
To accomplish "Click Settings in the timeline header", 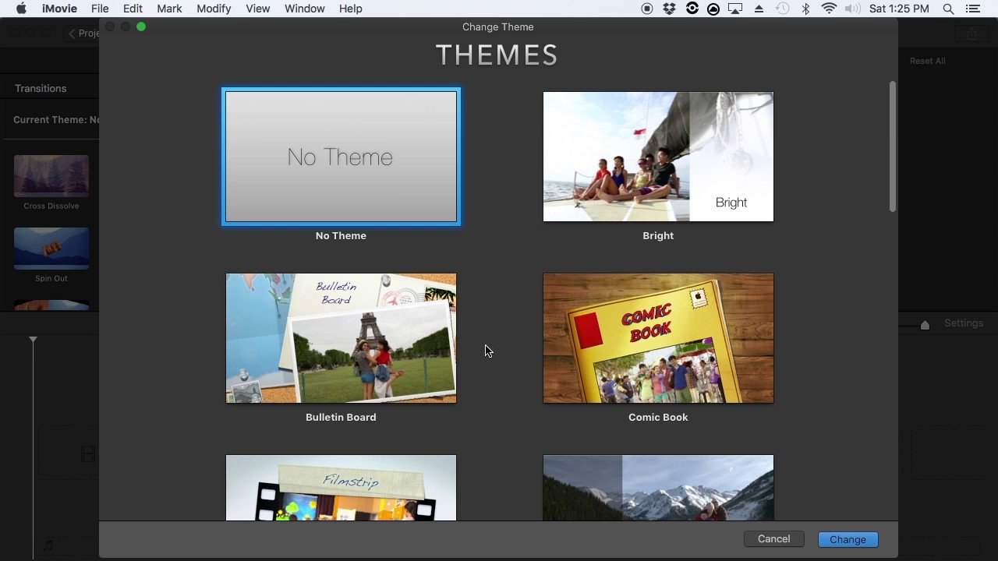I will click(964, 323).
